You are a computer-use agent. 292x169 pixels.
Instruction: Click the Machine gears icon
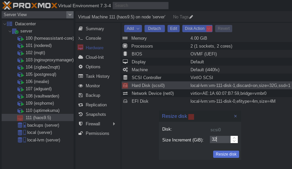coord(125,70)
